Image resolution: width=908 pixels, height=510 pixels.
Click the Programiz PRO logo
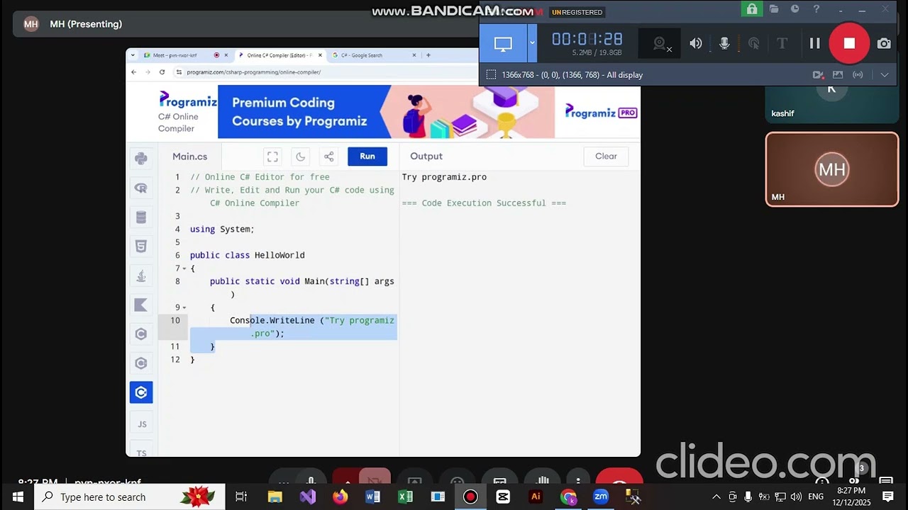[x=601, y=112]
